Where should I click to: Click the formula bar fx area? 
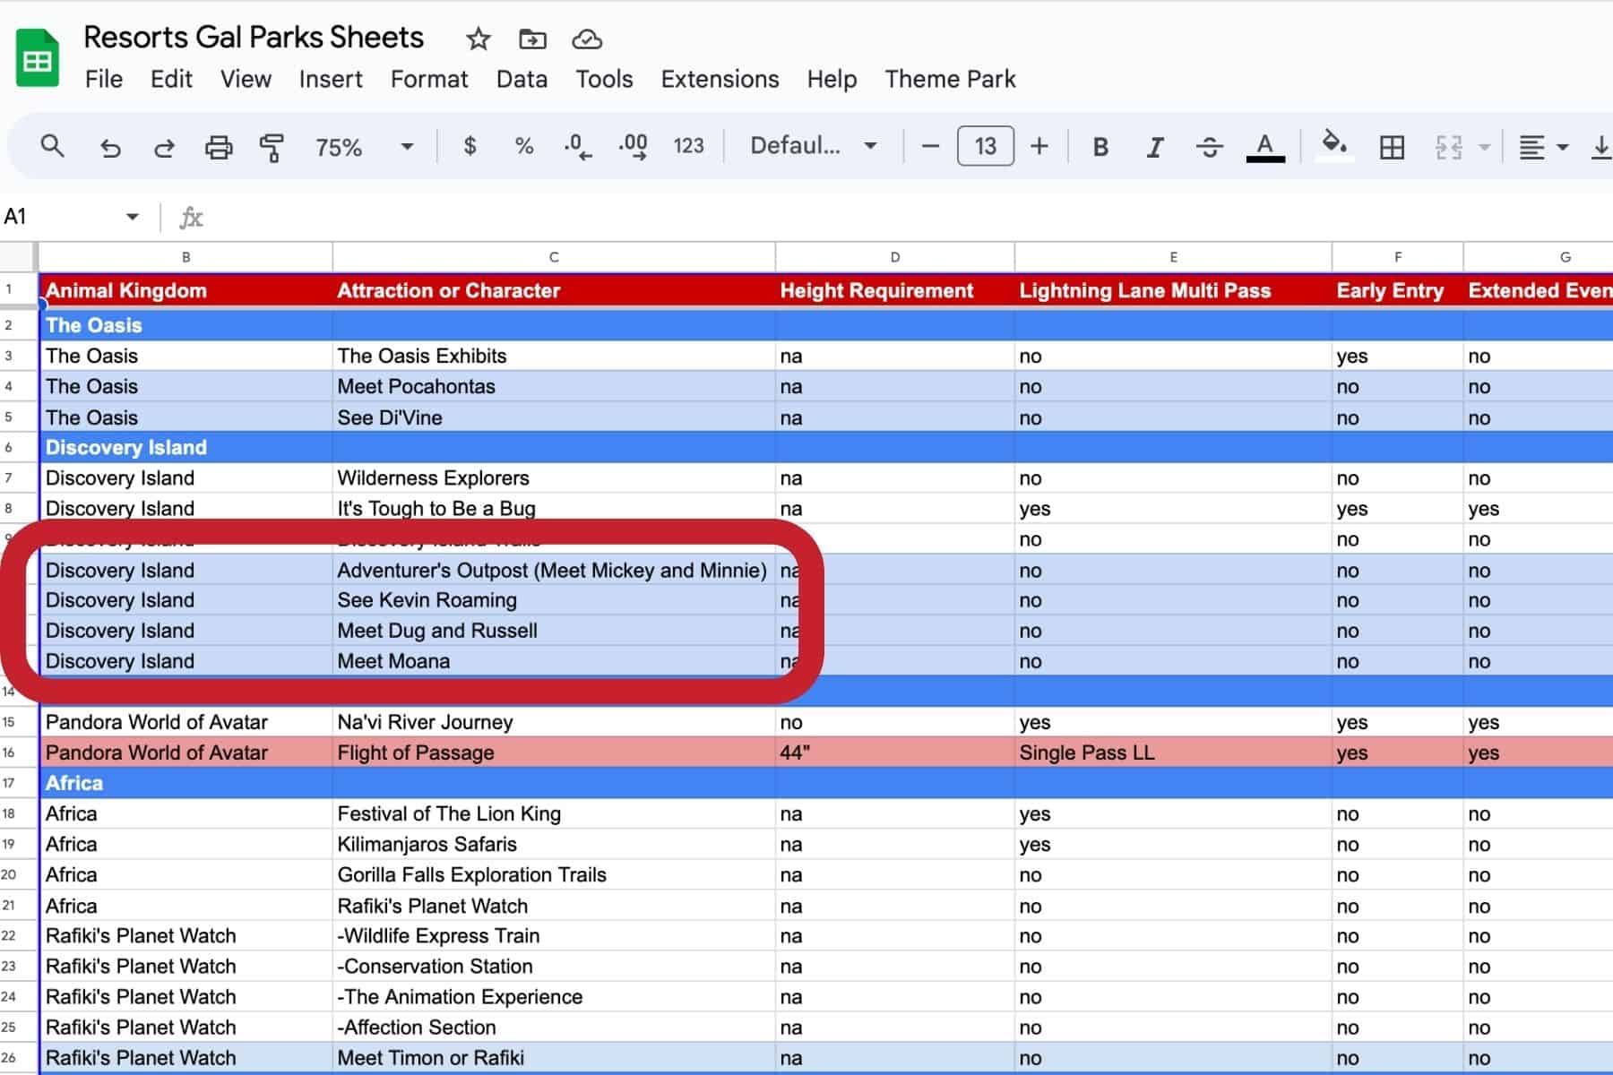click(896, 217)
